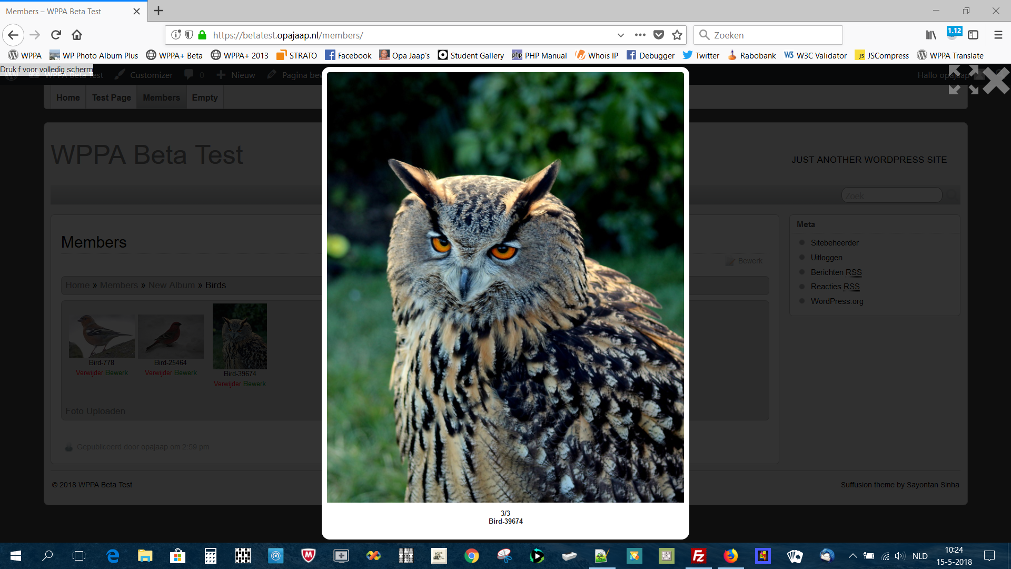Open the Whois IP bookmark

tap(597, 55)
